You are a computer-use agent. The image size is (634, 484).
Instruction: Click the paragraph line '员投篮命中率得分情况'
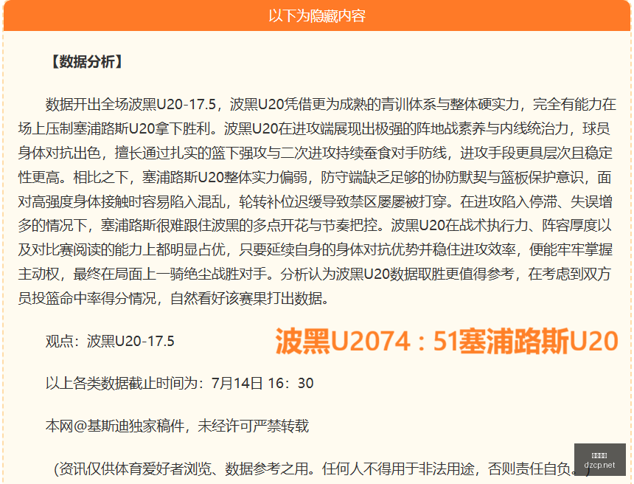(x=173, y=298)
